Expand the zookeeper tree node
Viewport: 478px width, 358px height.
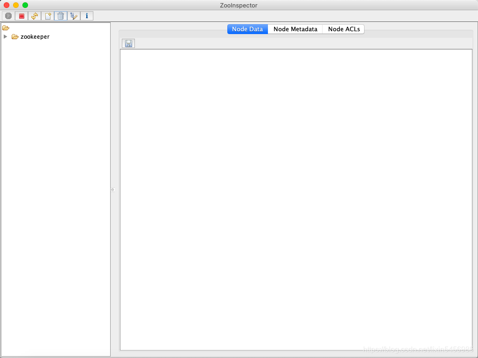[5, 36]
